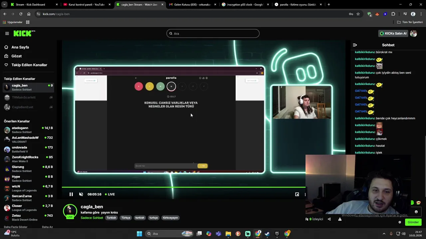Open the cagla_ben channel name link

pyautogui.click(x=92, y=207)
